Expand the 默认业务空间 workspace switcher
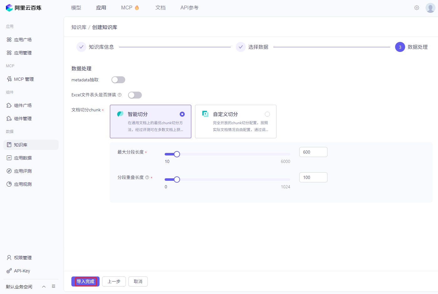 pos(44,286)
